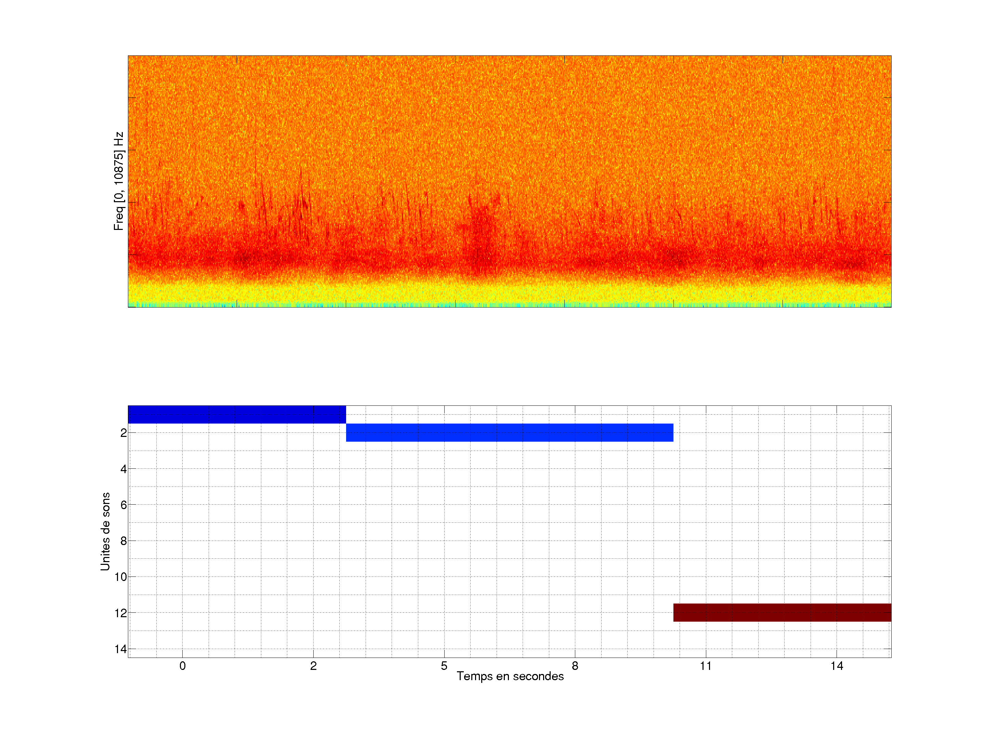Click y-axis tick label 4
985x739 pixels.
click(123, 469)
